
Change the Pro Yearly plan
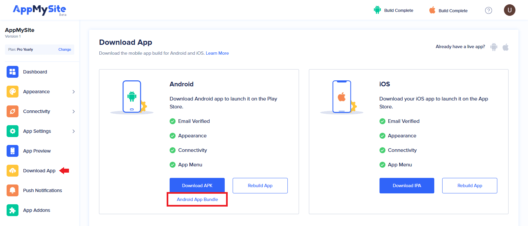pyautogui.click(x=65, y=49)
